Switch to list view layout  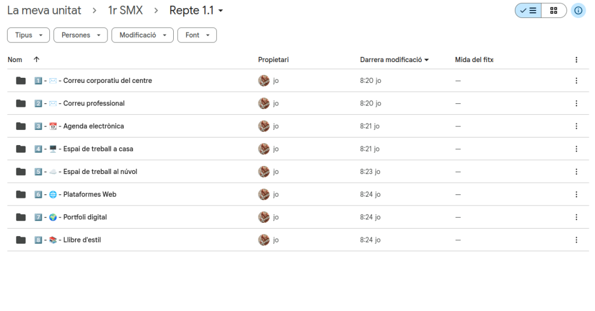pos(528,10)
